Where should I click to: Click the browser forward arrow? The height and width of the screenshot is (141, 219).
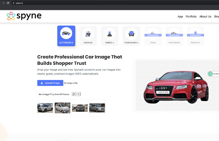tap(3, 3)
